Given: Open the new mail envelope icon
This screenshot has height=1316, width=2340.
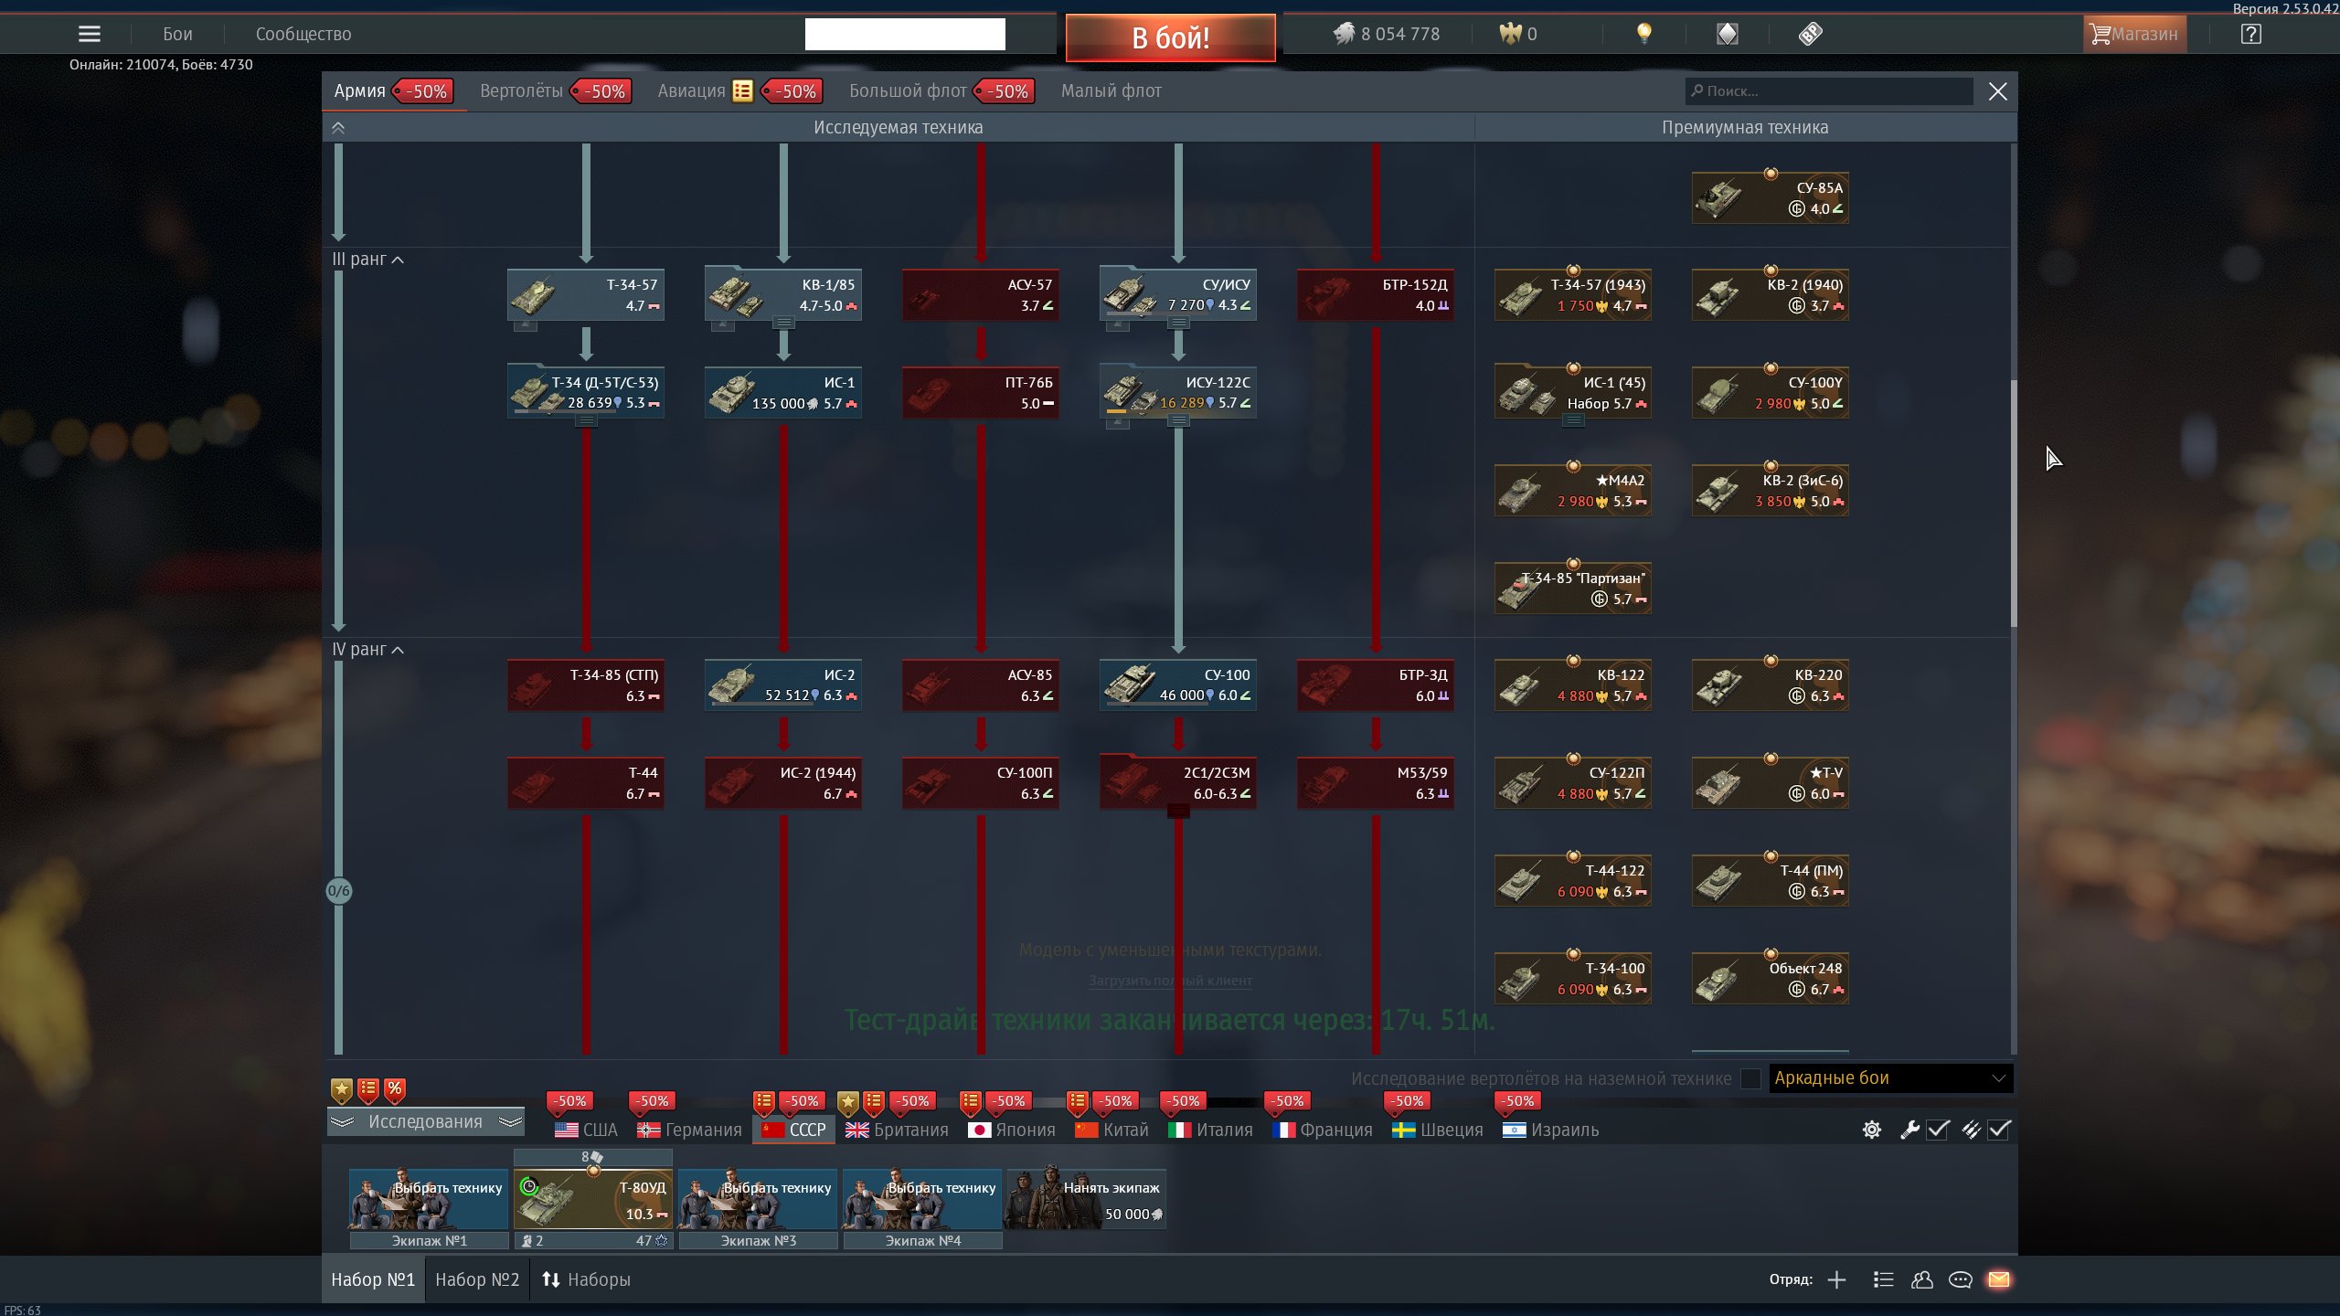Looking at the screenshot, I should pos(1998,1279).
